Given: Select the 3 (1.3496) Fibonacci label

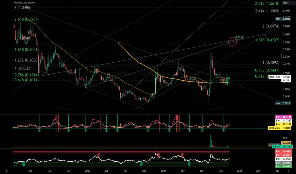Looking at the screenshot, I should point(23,8).
